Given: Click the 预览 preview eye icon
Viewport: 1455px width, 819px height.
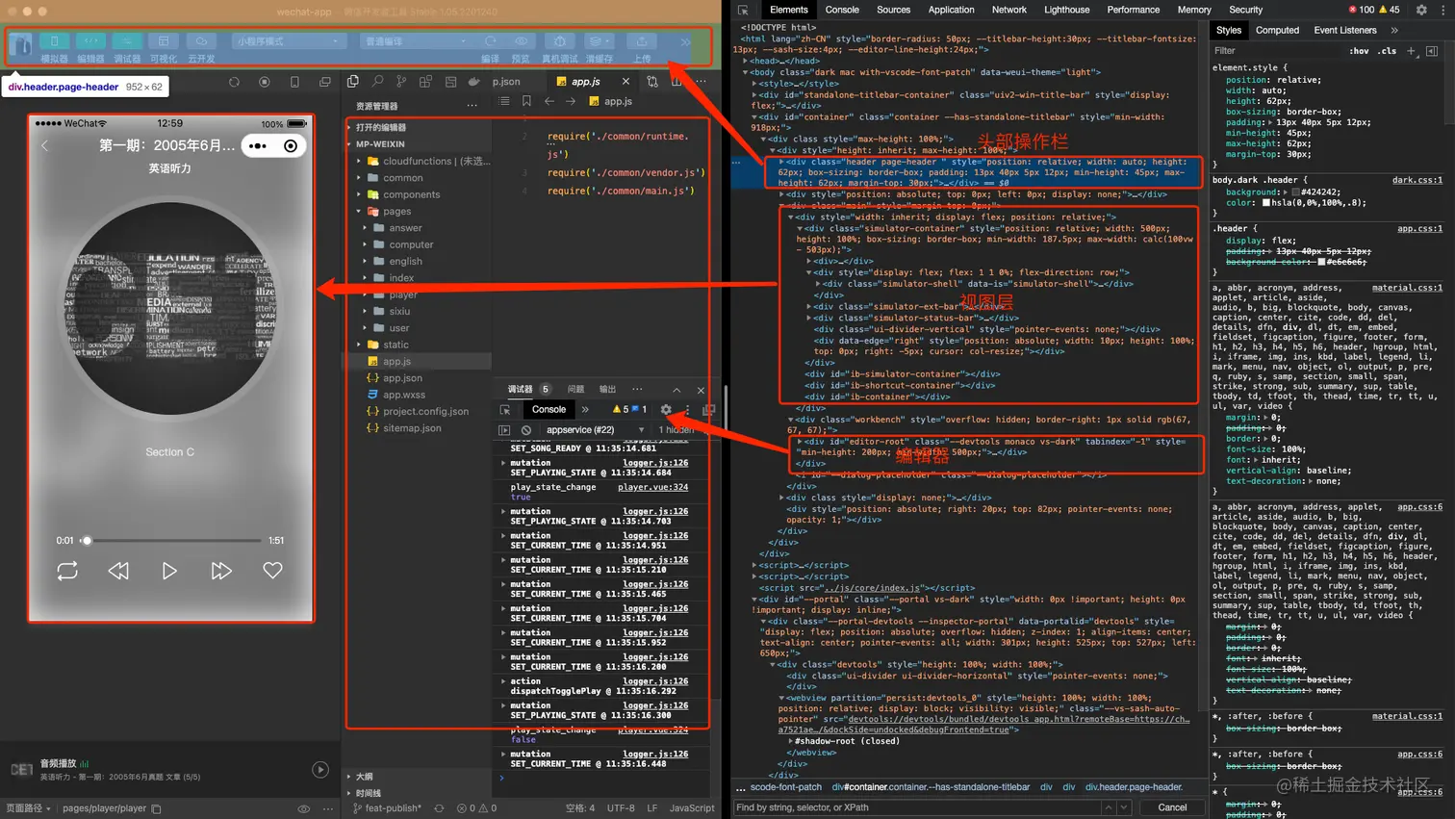Looking at the screenshot, I should [521, 41].
